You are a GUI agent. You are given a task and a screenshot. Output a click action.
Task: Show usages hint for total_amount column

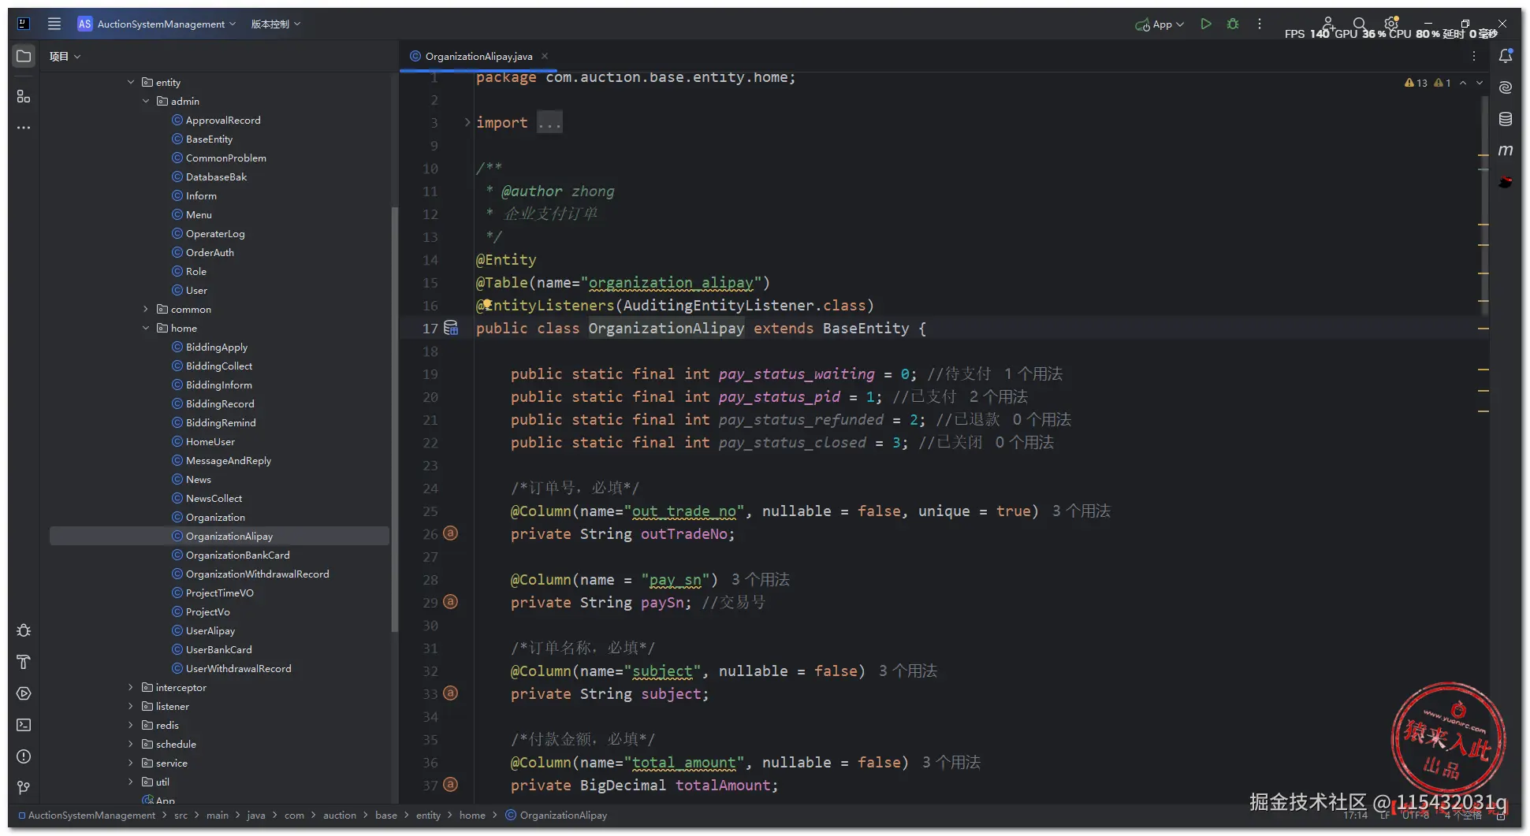click(951, 762)
